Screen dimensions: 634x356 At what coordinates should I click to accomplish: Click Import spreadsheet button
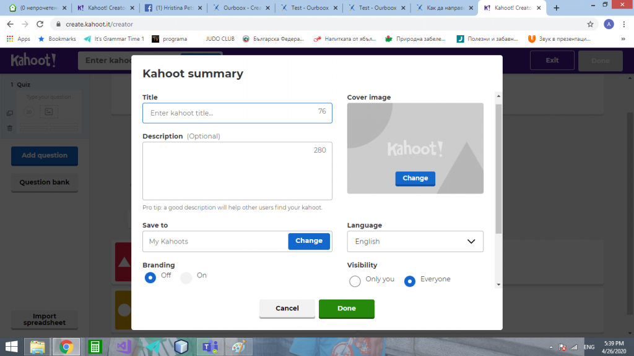(45, 320)
